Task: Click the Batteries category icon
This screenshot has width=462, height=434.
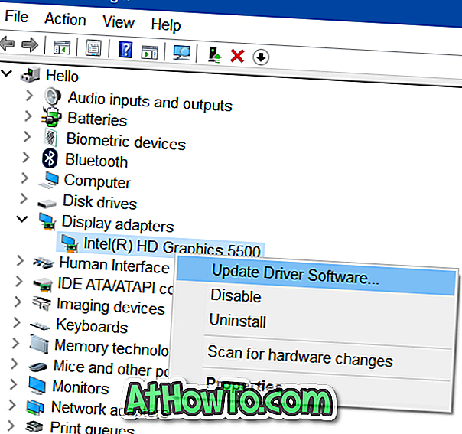Action: (x=51, y=117)
